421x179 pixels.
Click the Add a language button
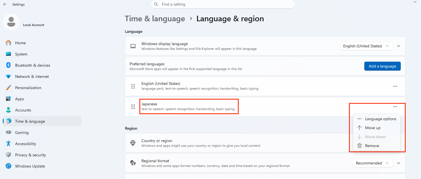pos(382,66)
